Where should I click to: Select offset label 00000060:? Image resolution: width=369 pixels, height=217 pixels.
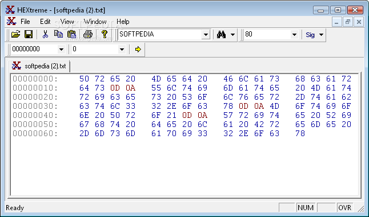35,133
